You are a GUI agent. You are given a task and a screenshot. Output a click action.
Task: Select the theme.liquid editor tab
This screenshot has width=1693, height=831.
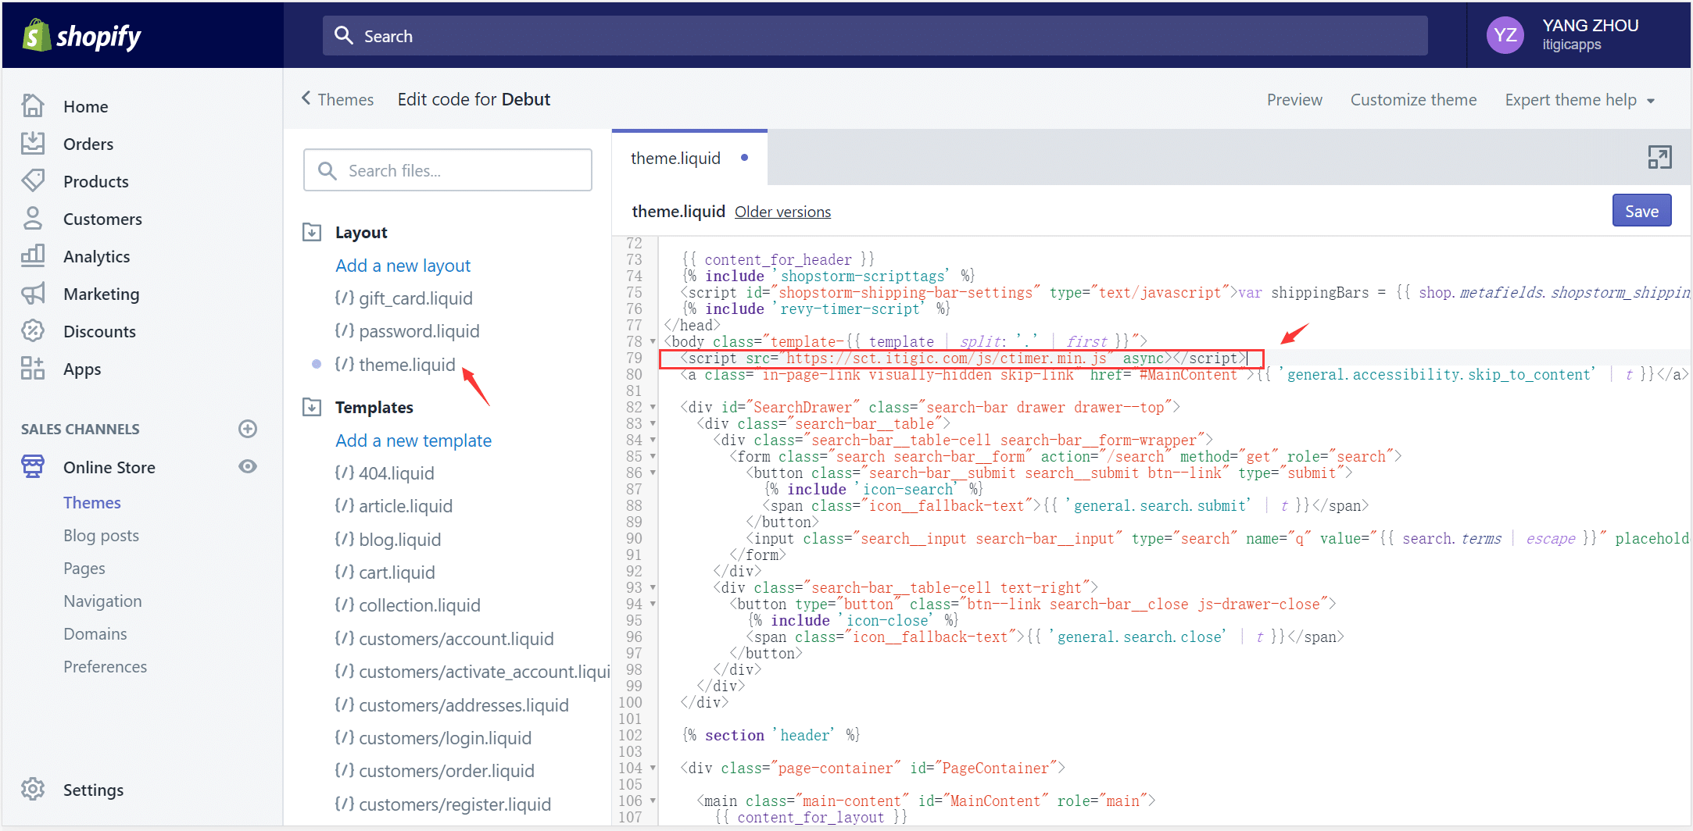[x=676, y=159]
